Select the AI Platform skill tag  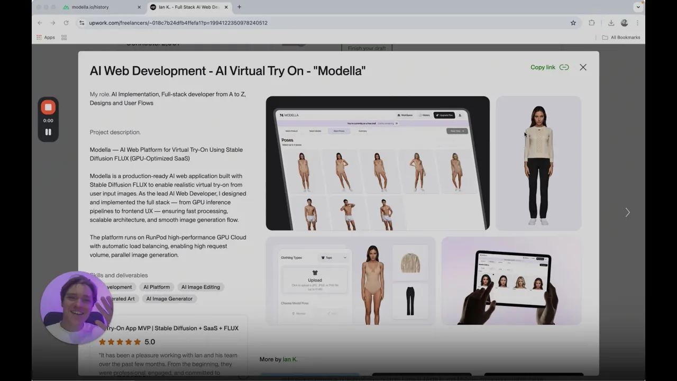pyautogui.click(x=157, y=287)
